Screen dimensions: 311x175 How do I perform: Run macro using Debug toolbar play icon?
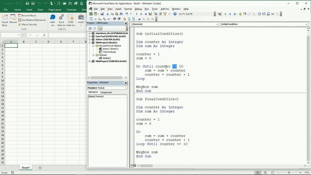tap(225, 14)
